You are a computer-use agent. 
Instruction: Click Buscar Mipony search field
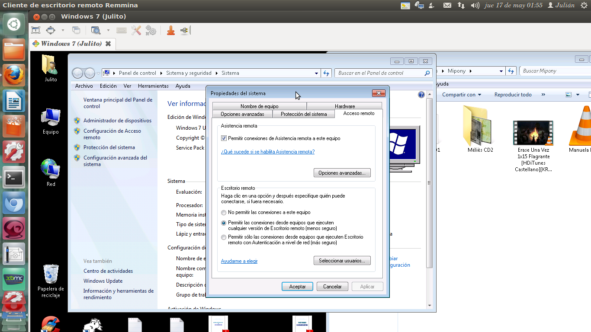[x=555, y=71]
